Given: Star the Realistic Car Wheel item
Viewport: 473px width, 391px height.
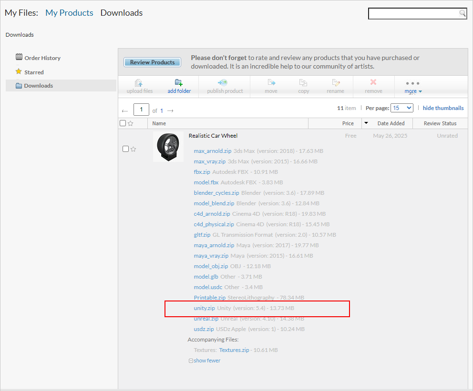Looking at the screenshot, I should tap(134, 149).
